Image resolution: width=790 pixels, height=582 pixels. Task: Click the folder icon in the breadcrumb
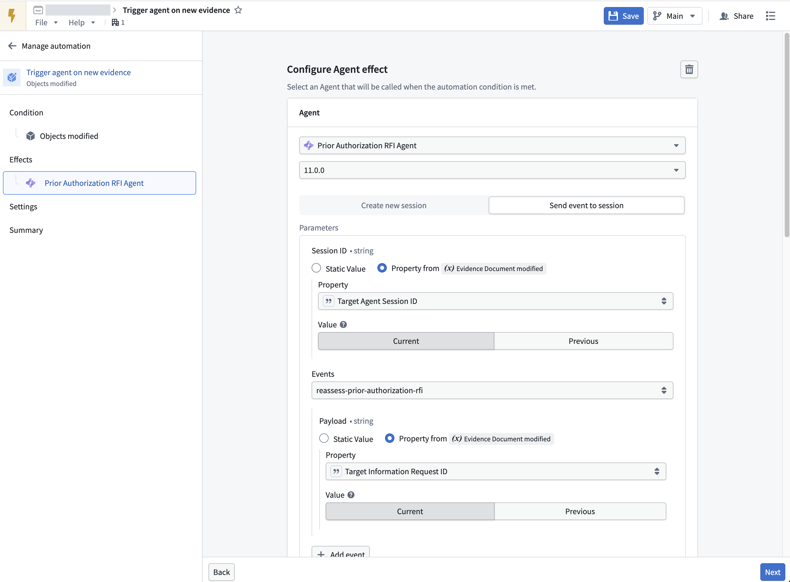pos(38,10)
